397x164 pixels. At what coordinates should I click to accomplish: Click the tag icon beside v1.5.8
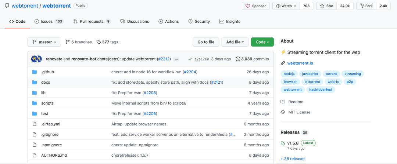[x=283, y=143]
